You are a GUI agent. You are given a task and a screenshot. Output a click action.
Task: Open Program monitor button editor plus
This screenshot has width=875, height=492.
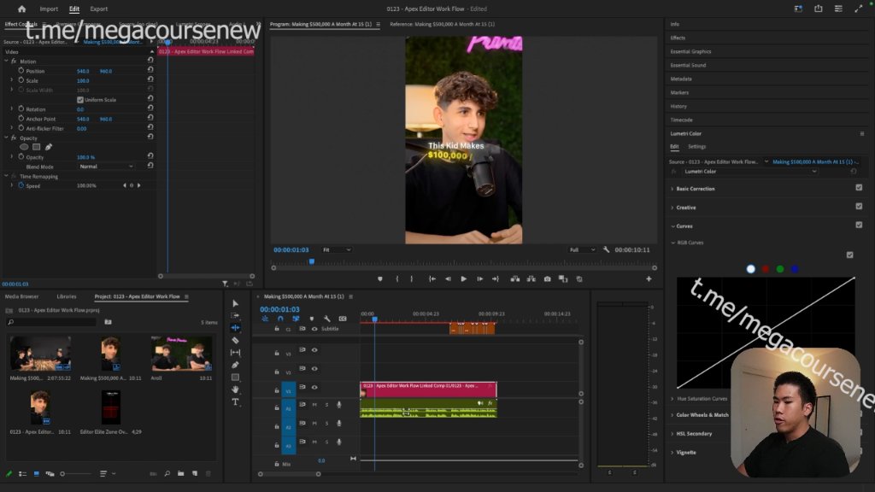coord(649,279)
